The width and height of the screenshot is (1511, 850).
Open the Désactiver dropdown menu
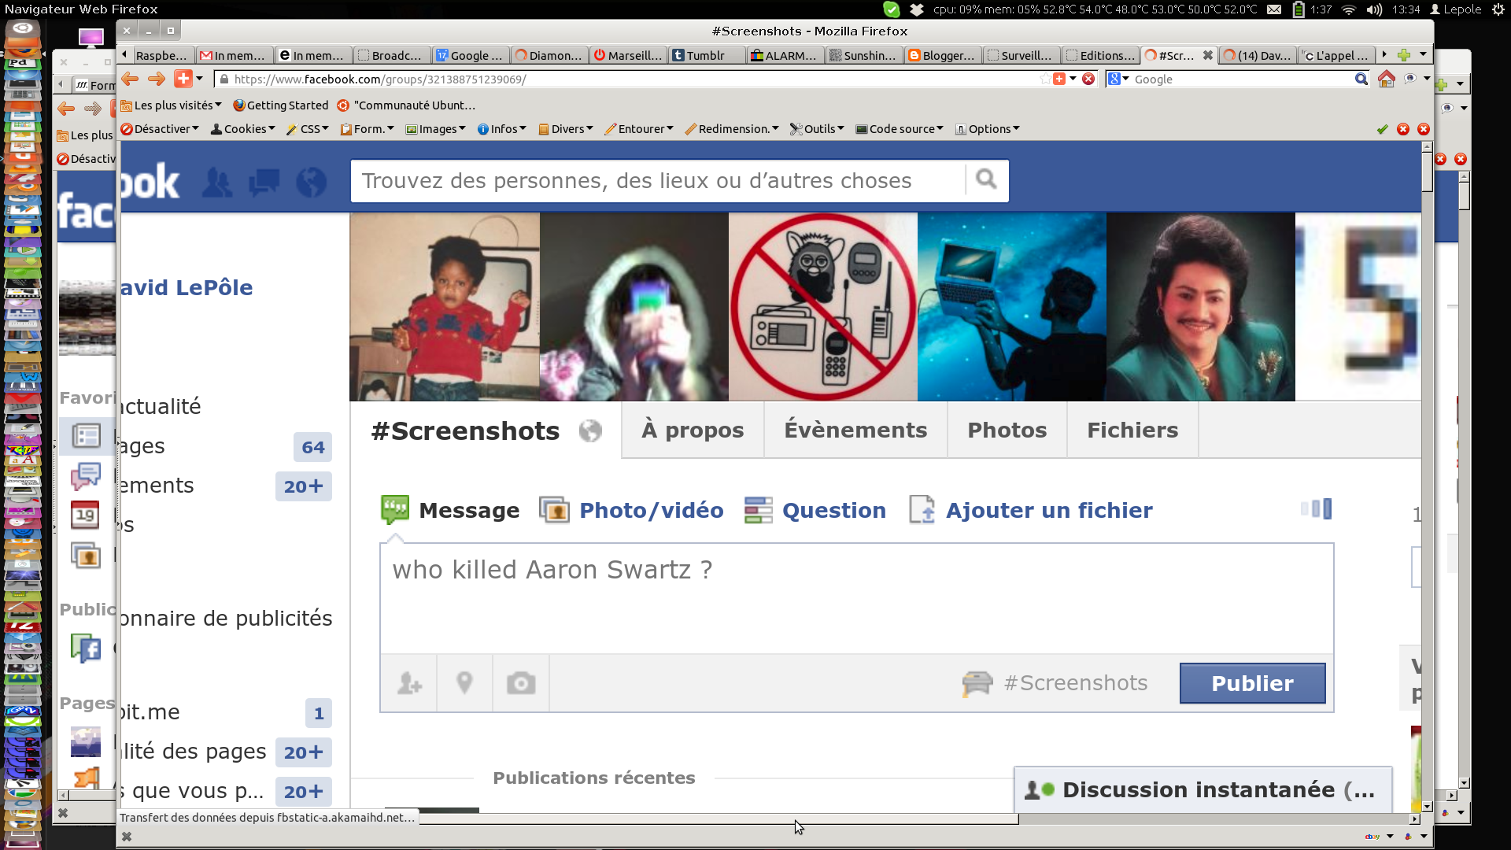pos(160,129)
